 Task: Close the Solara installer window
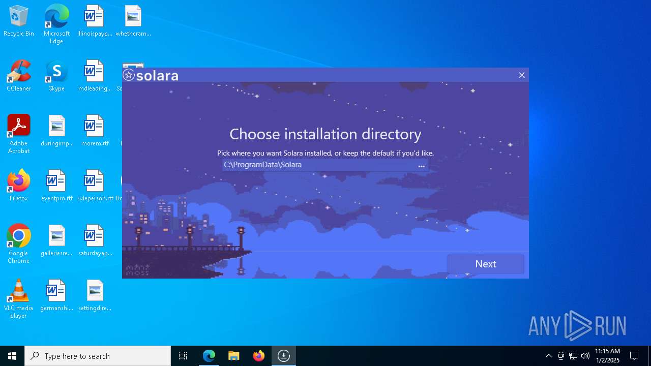coord(521,75)
